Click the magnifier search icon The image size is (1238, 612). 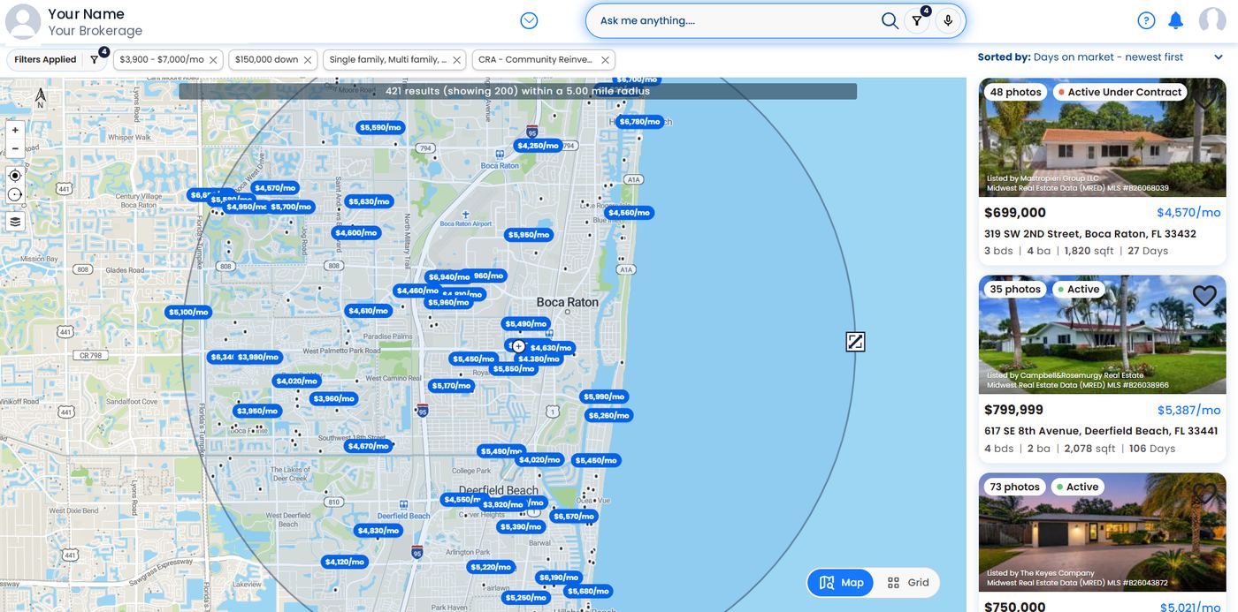[890, 20]
